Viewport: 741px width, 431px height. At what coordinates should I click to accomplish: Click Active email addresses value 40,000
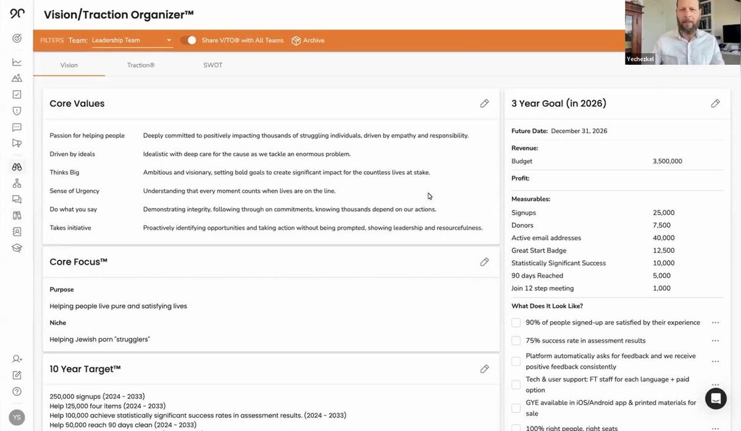(x=664, y=238)
